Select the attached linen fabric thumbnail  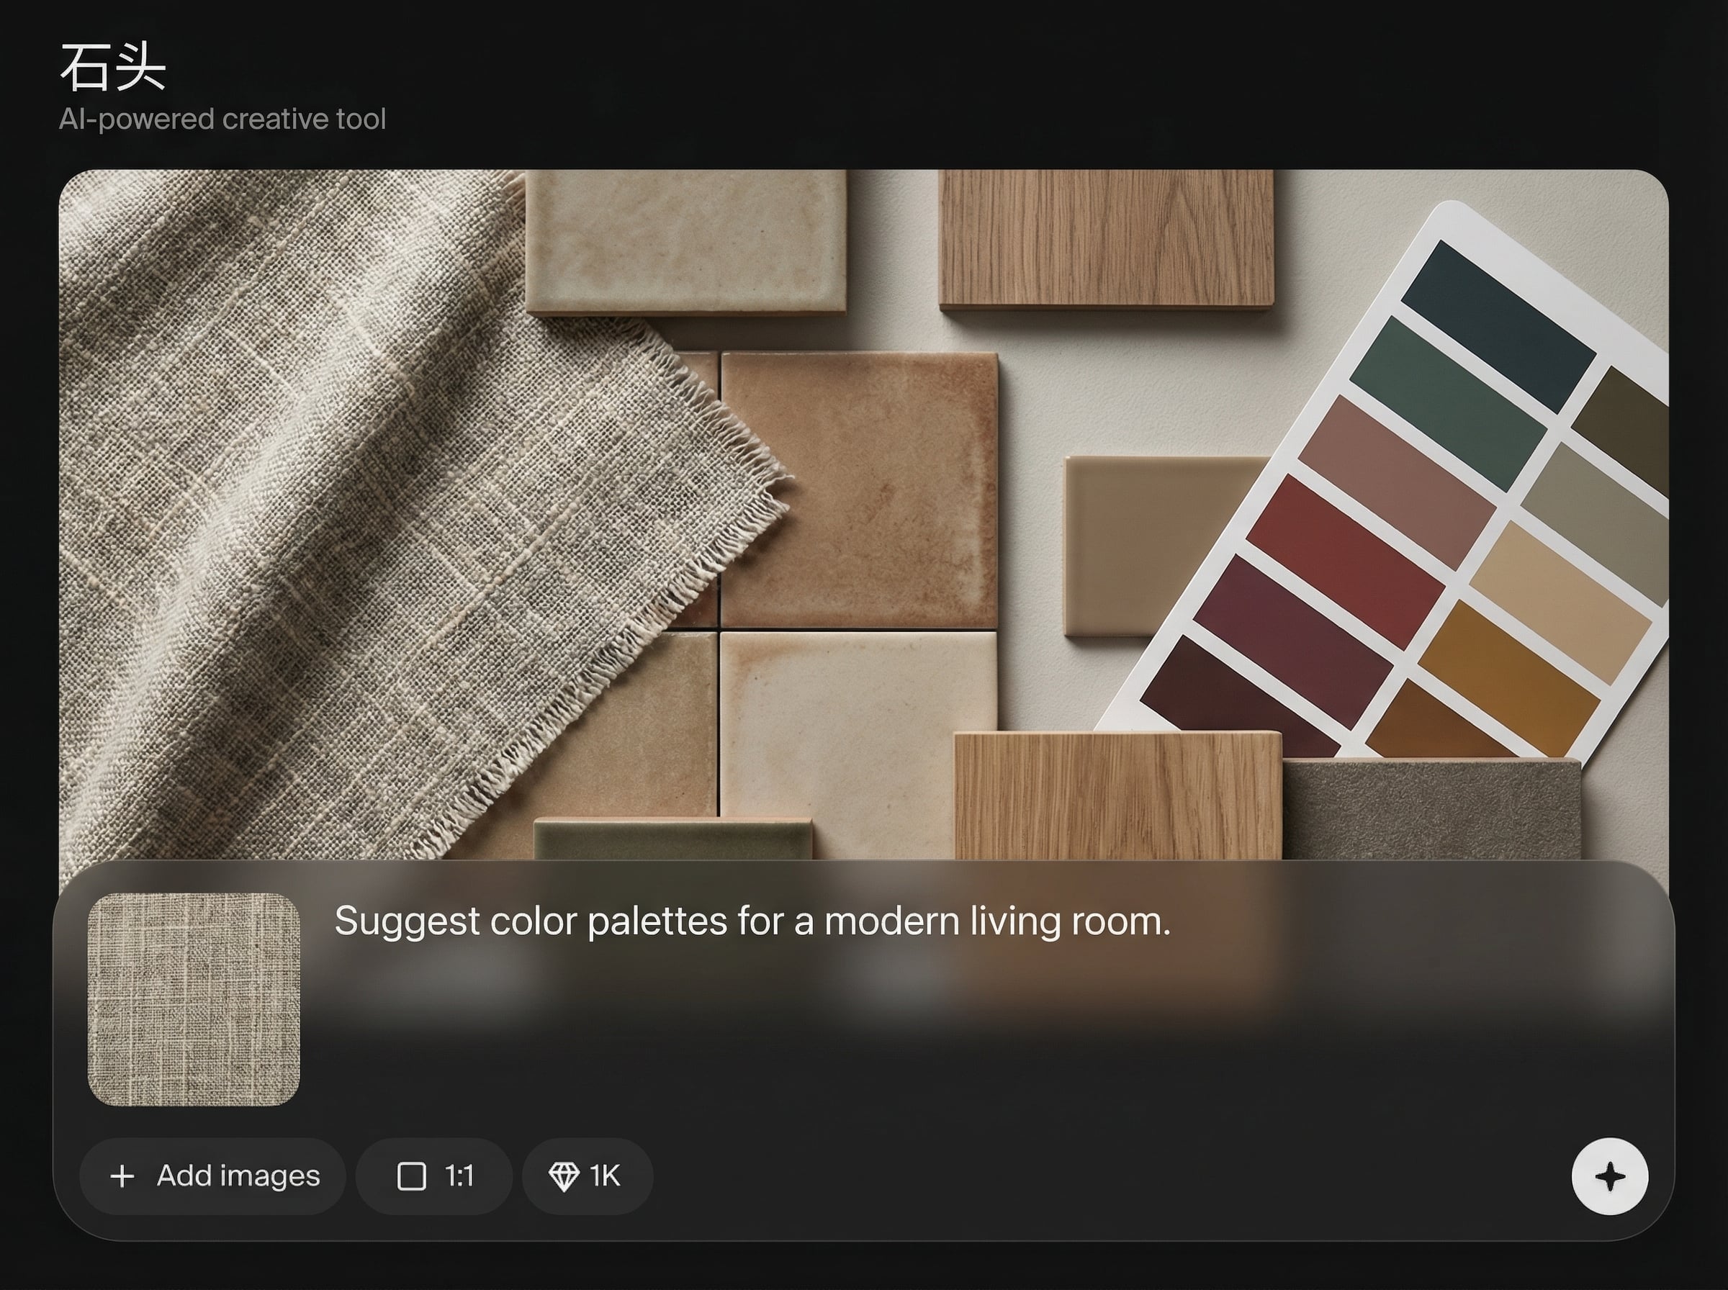tap(194, 999)
